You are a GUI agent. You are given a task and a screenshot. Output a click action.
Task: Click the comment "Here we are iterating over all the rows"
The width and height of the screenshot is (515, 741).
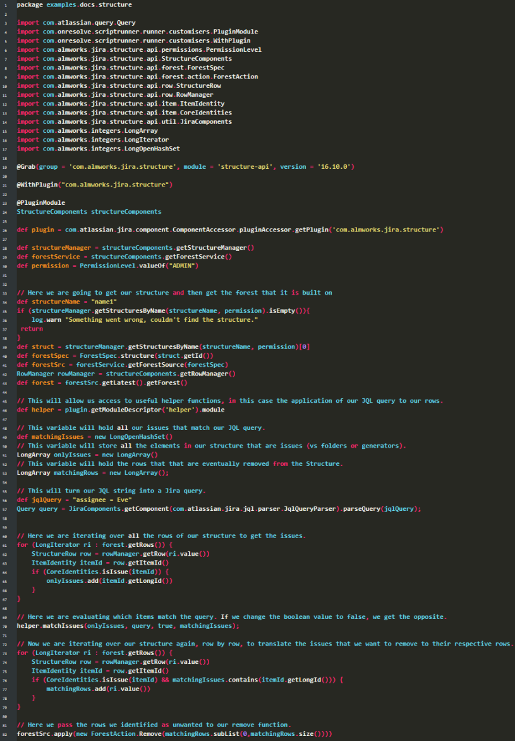coord(162,536)
